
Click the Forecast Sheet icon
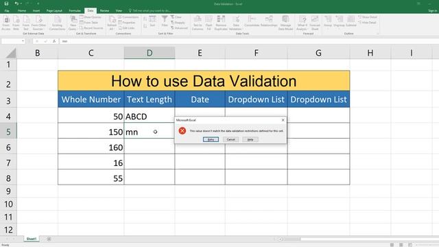click(315, 23)
